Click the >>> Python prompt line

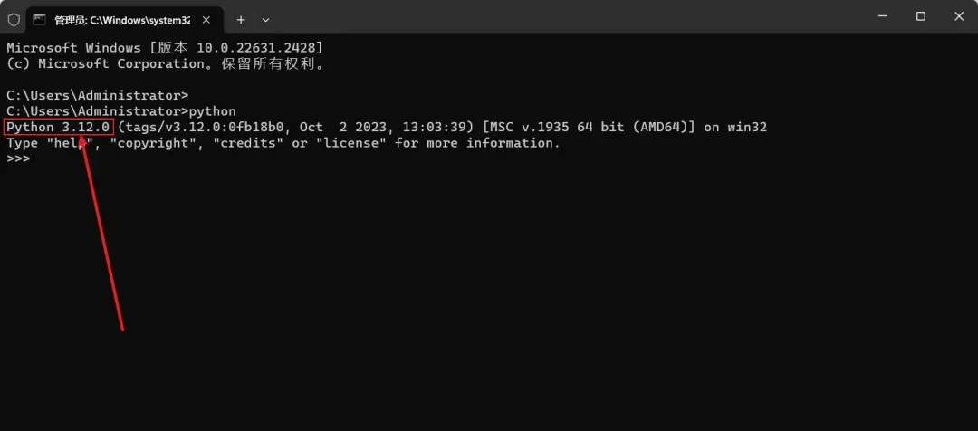click(19, 159)
